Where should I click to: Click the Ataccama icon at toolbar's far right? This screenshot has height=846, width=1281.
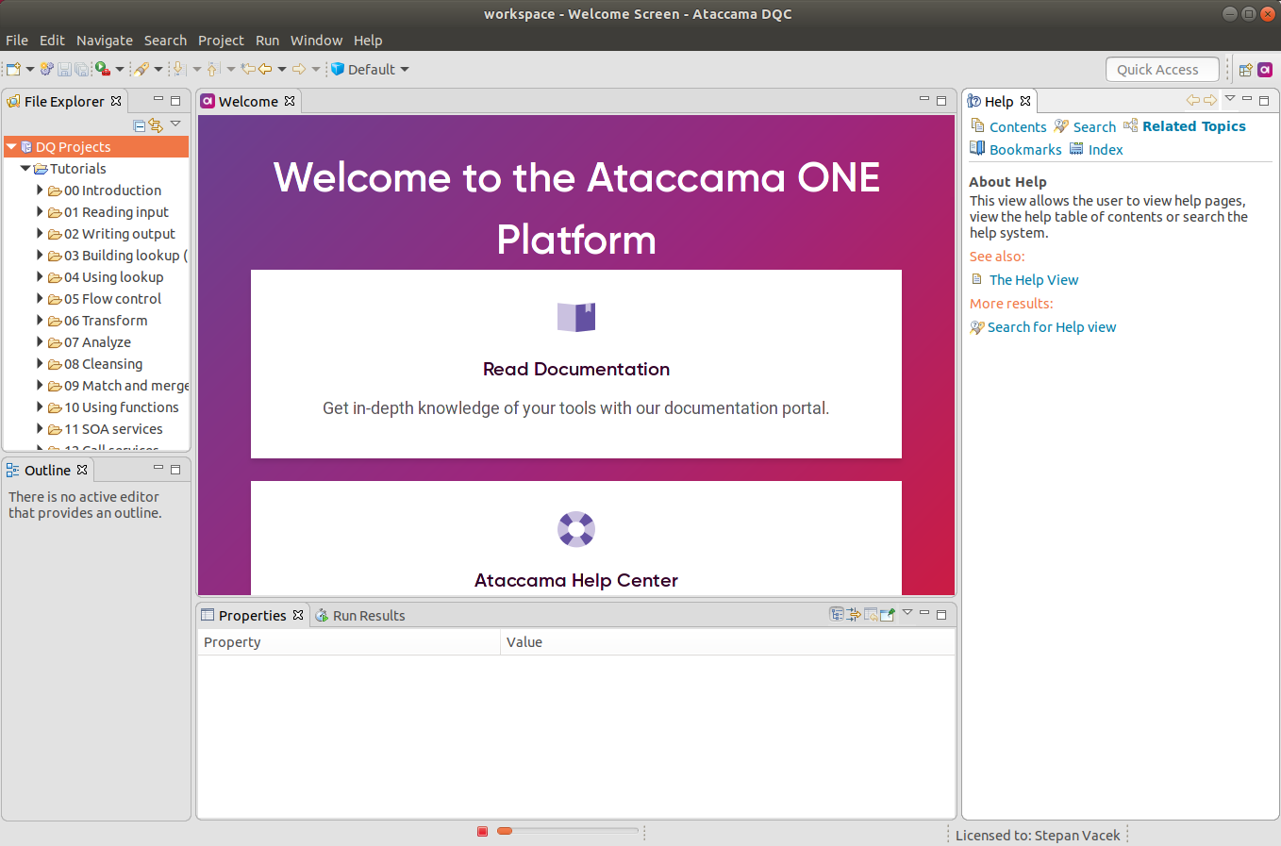click(x=1266, y=69)
